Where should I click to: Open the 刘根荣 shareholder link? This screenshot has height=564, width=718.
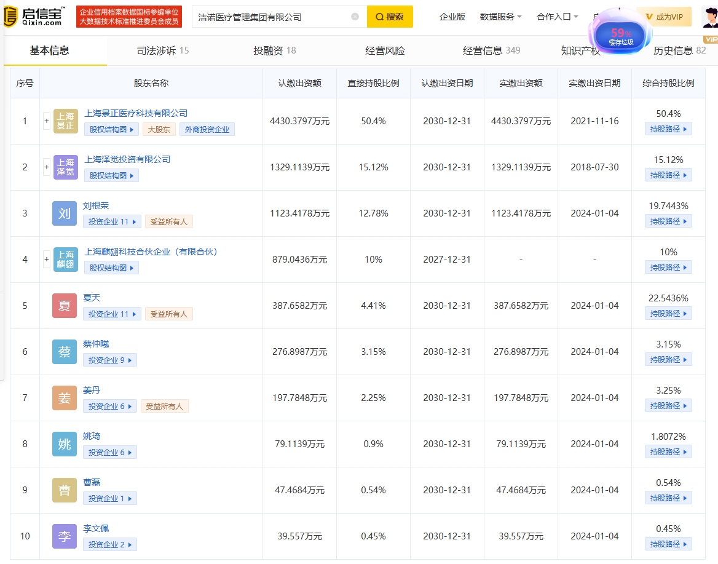pos(96,205)
